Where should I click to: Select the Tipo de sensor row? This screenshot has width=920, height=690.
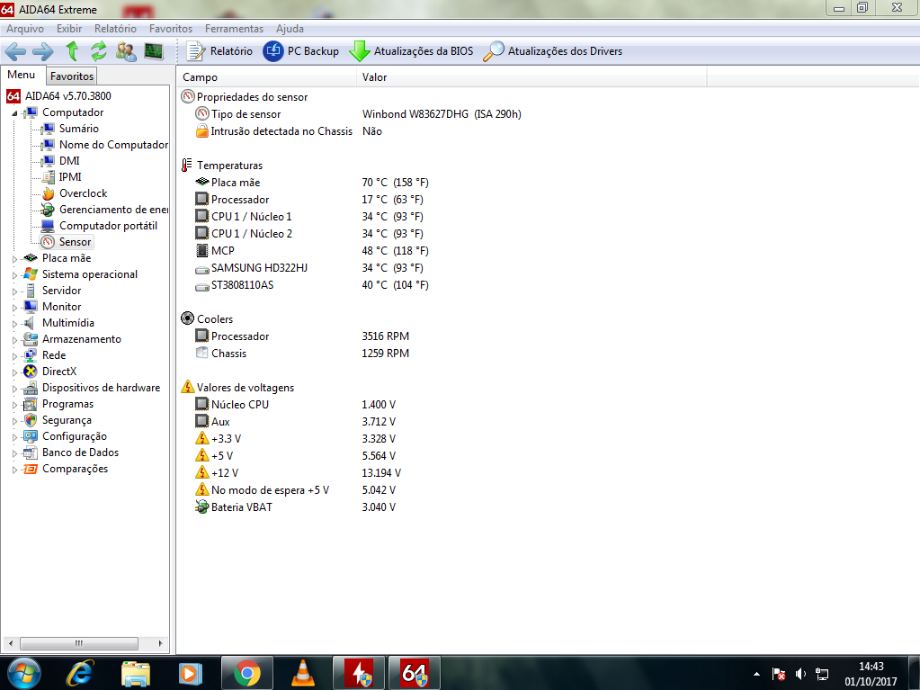tap(359, 114)
